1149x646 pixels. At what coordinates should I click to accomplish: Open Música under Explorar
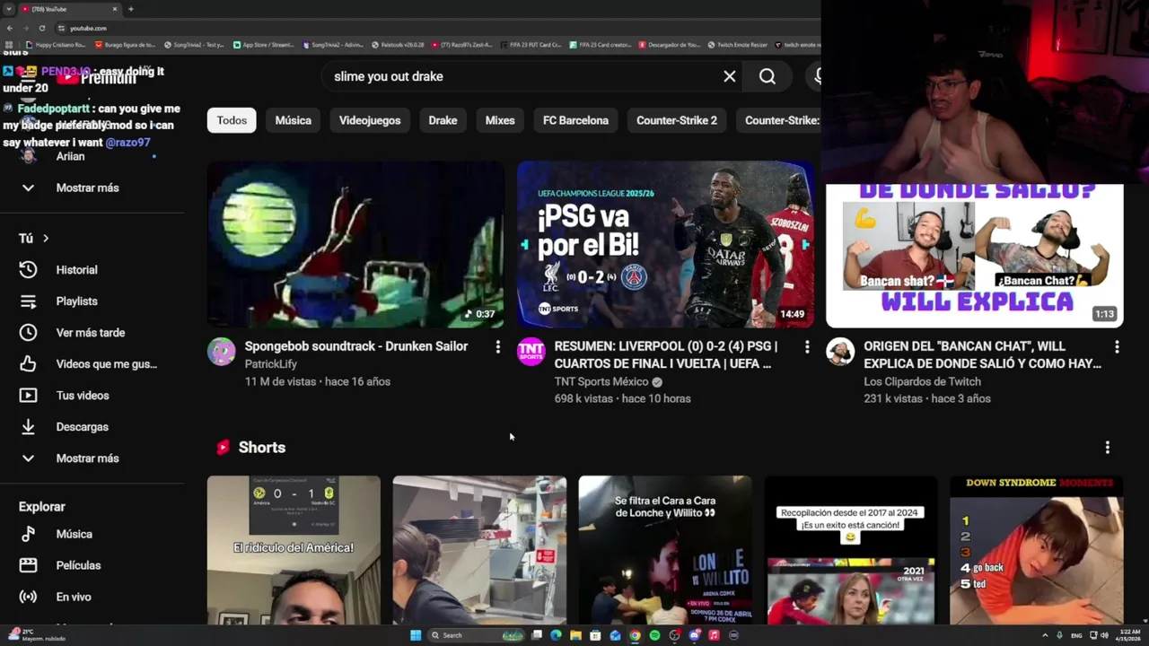click(x=74, y=534)
